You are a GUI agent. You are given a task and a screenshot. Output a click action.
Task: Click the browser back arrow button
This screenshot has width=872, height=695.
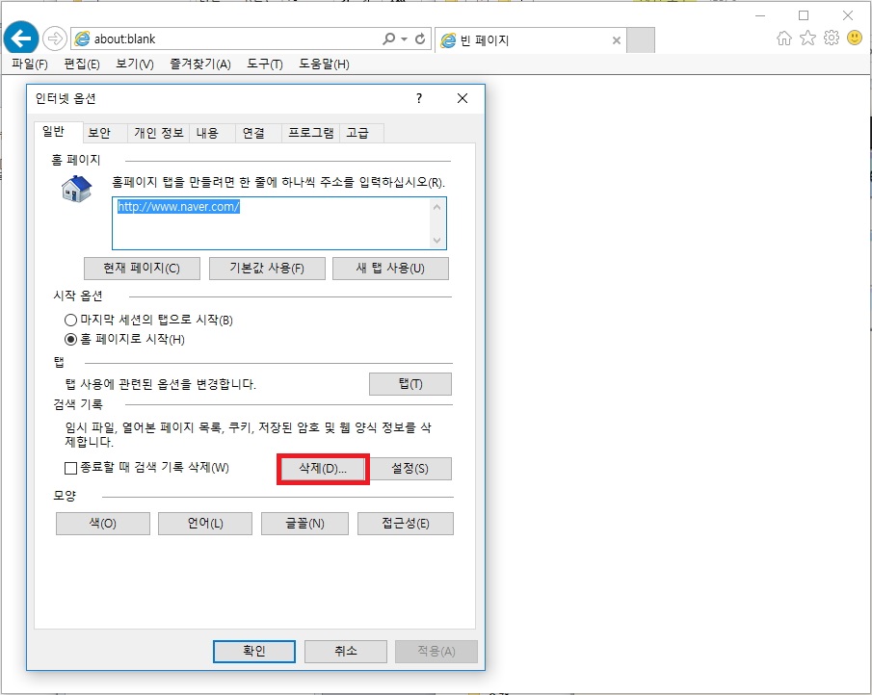20,39
